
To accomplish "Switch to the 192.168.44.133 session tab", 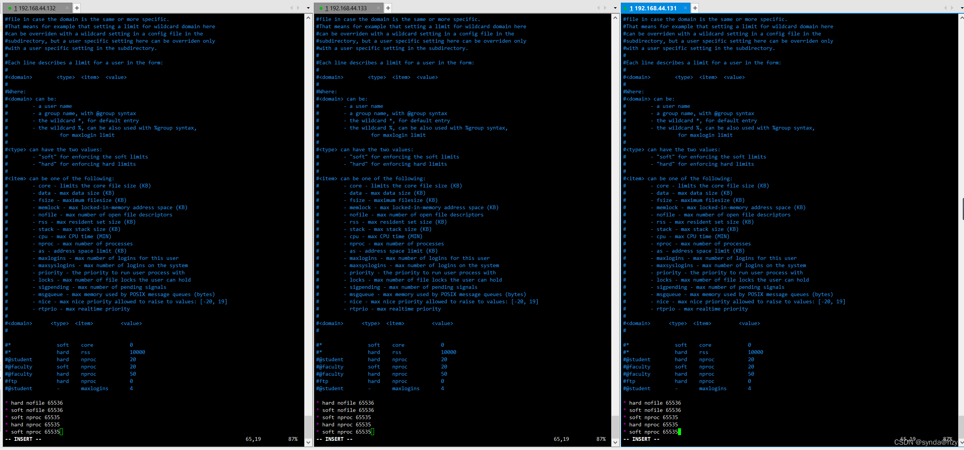I will (349, 8).
